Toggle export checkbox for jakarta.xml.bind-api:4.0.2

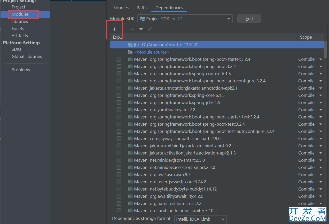coord(119,146)
